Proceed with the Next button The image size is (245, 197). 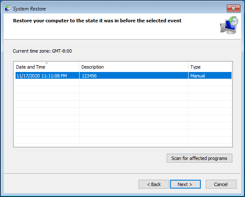[185, 184]
